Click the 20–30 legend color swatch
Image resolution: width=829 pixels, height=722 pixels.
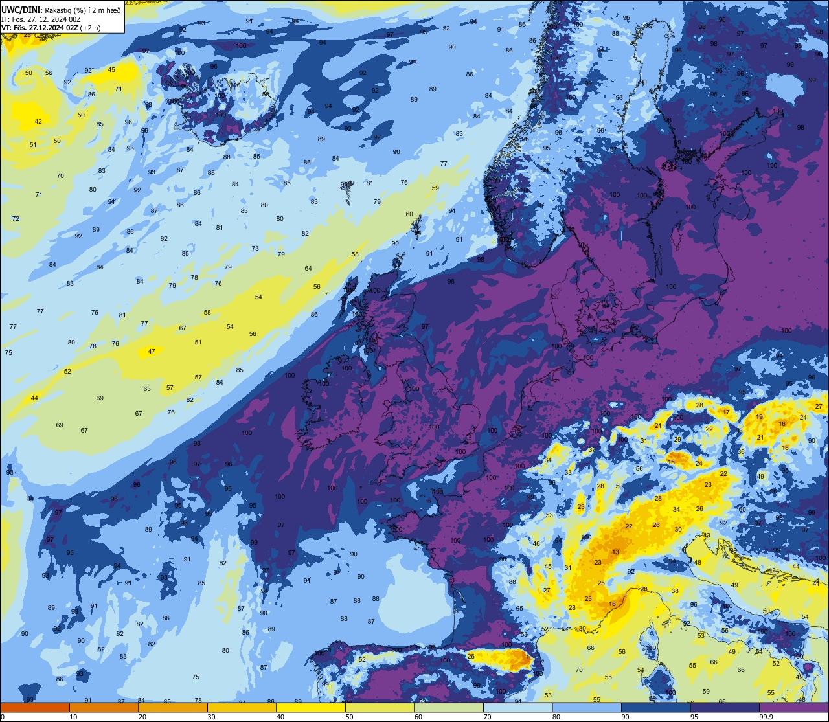pos(173,708)
